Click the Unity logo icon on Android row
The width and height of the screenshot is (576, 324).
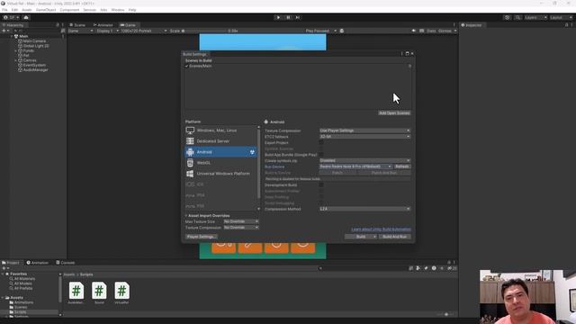click(252, 152)
